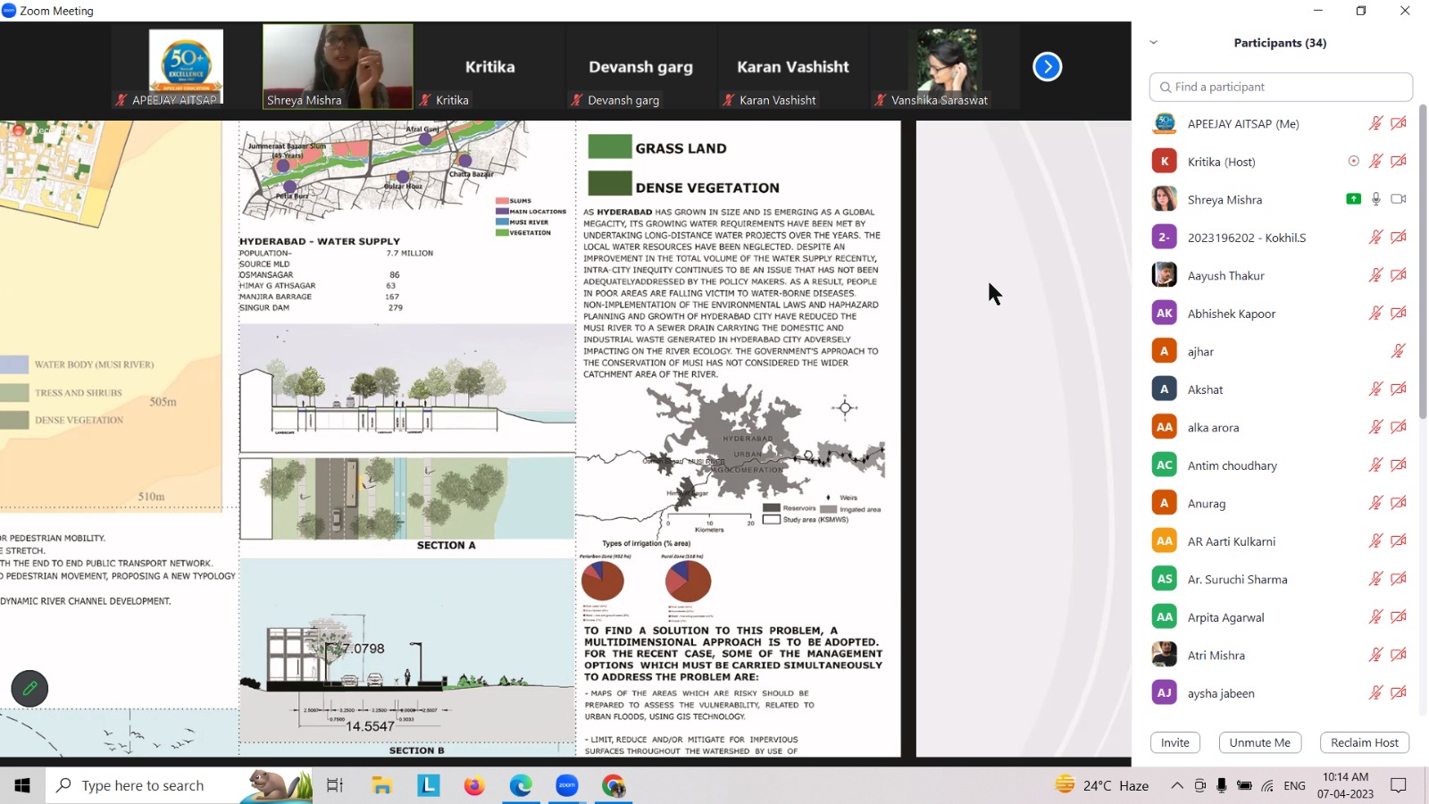1429x804 pixels.
Task: Open Microsoft Edge from taskbar
Action: pyautogui.click(x=521, y=785)
